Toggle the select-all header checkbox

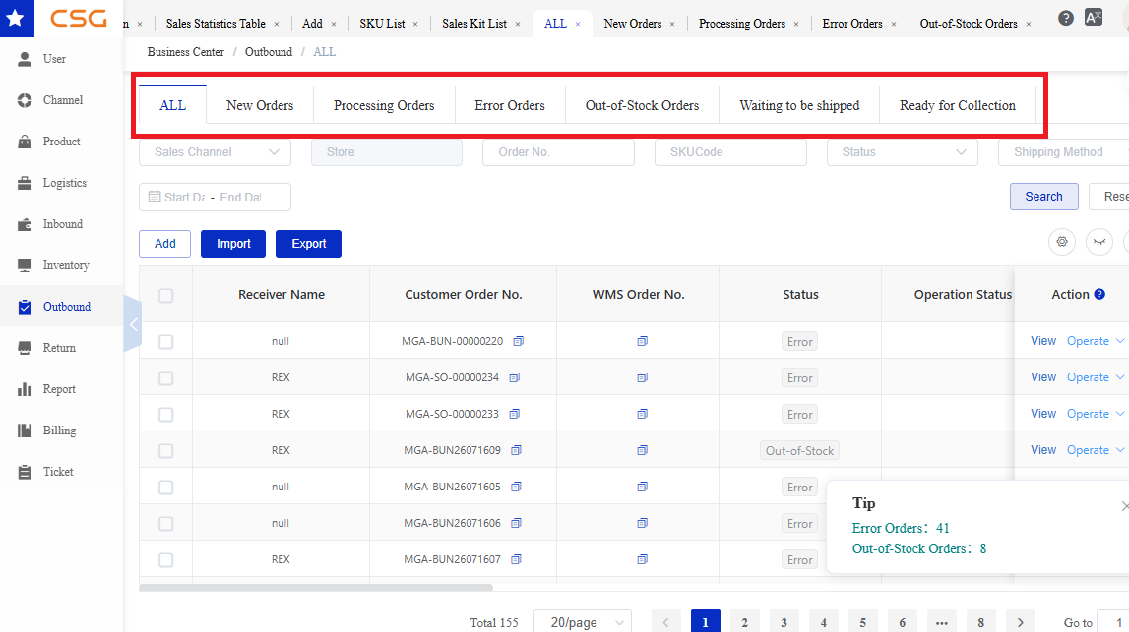click(165, 296)
